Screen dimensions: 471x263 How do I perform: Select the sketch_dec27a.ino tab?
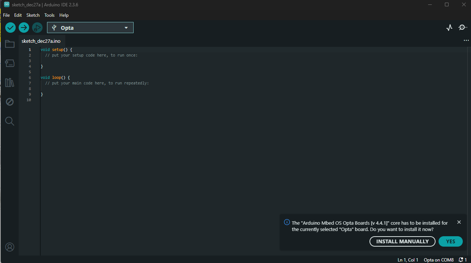pyautogui.click(x=41, y=41)
